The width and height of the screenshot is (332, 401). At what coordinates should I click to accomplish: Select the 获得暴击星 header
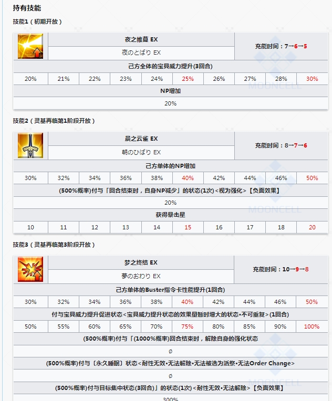(x=171, y=215)
